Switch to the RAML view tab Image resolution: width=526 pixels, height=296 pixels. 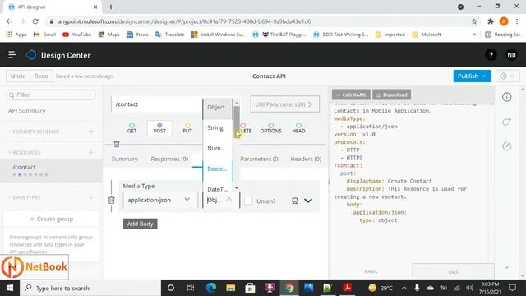pyautogui.click(x=371, y=271)
